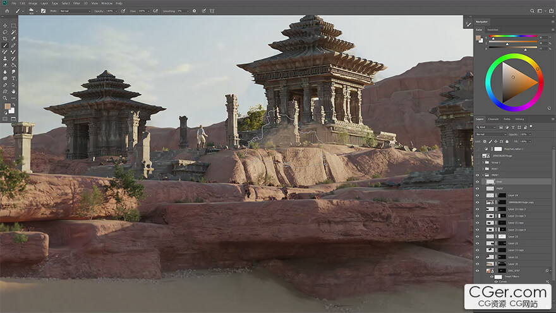Select the Zoom tool
The height and width of the screenshot is (313, 556).
[x=5, y=98]
